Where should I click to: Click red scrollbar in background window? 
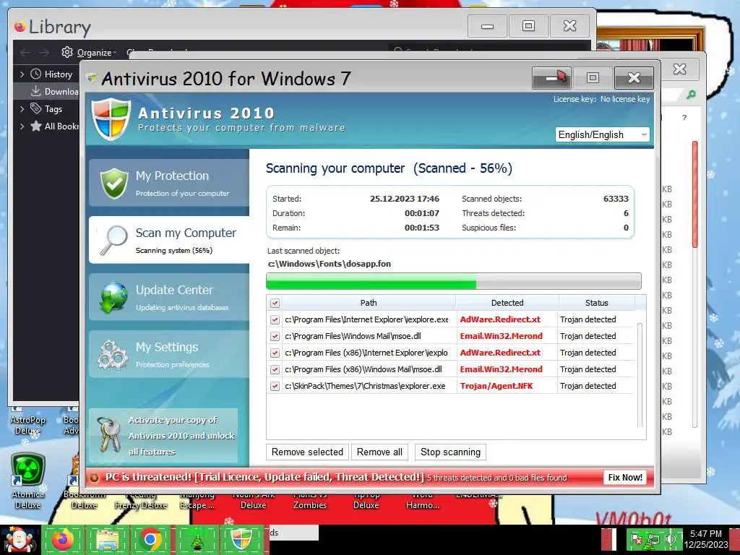pyautogui.click(x=694, y=194)
